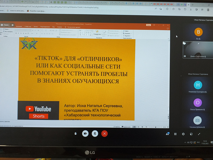Select Диана Сергеевна video thumbnail
The width and height of the screenshot is (213, 160).
pyautogui.click(x=198, y=50)
